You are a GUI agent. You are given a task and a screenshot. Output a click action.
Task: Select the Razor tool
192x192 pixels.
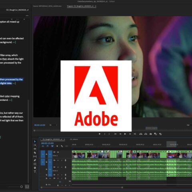(35, 153)
